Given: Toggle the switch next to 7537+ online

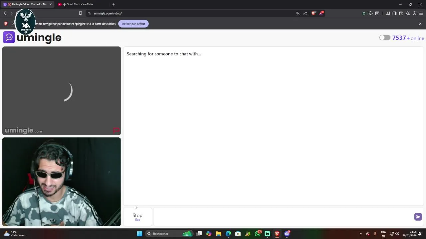Looking at the screenshot, I should (x=385, y=38).
